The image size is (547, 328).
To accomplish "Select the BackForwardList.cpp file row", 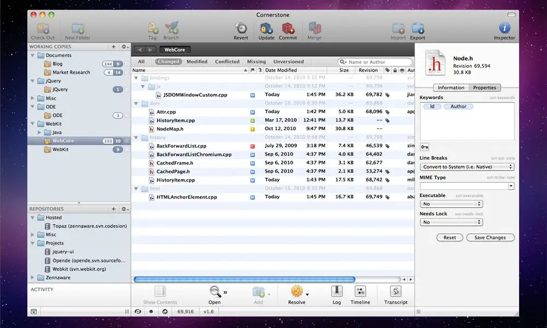I will point(273,146).
